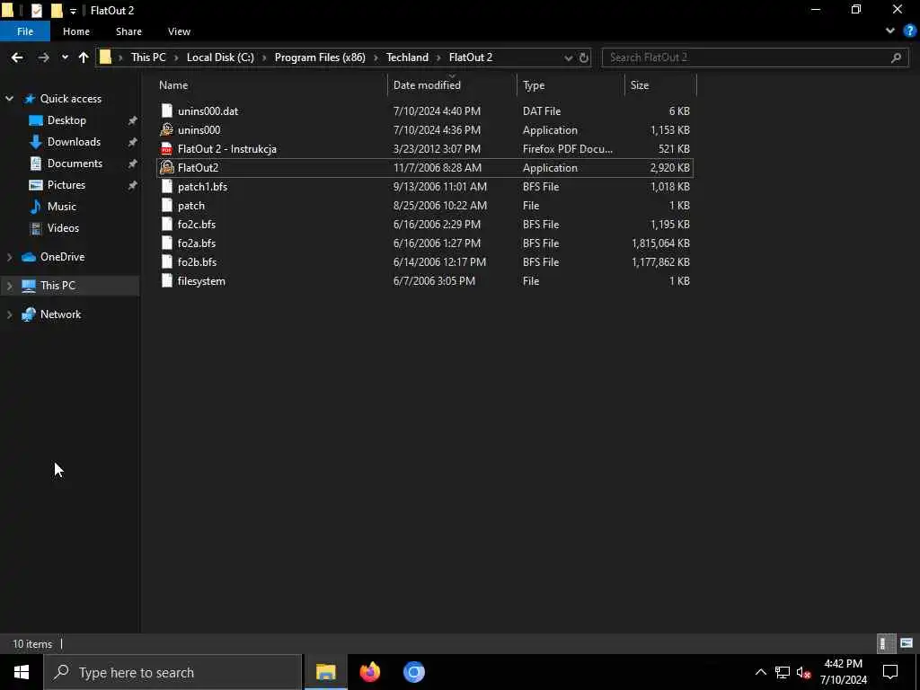This screenshot has height=690, width=920.
Task: Open Desktop in Quick access
Action: click(66, 120)
